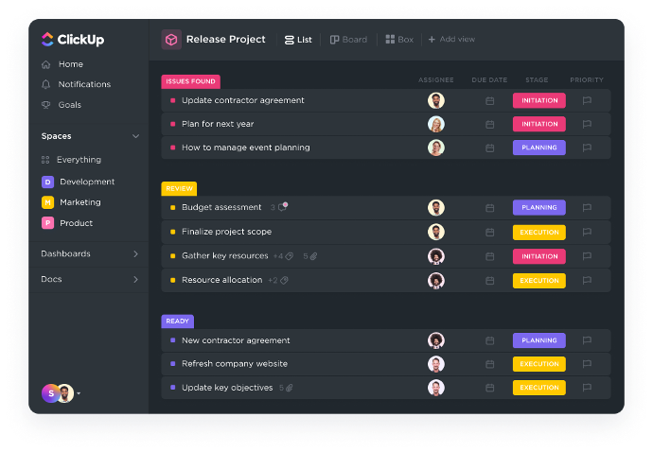Click status square of Refresh company website
The image size is (653, 452).
pos(172,364)
